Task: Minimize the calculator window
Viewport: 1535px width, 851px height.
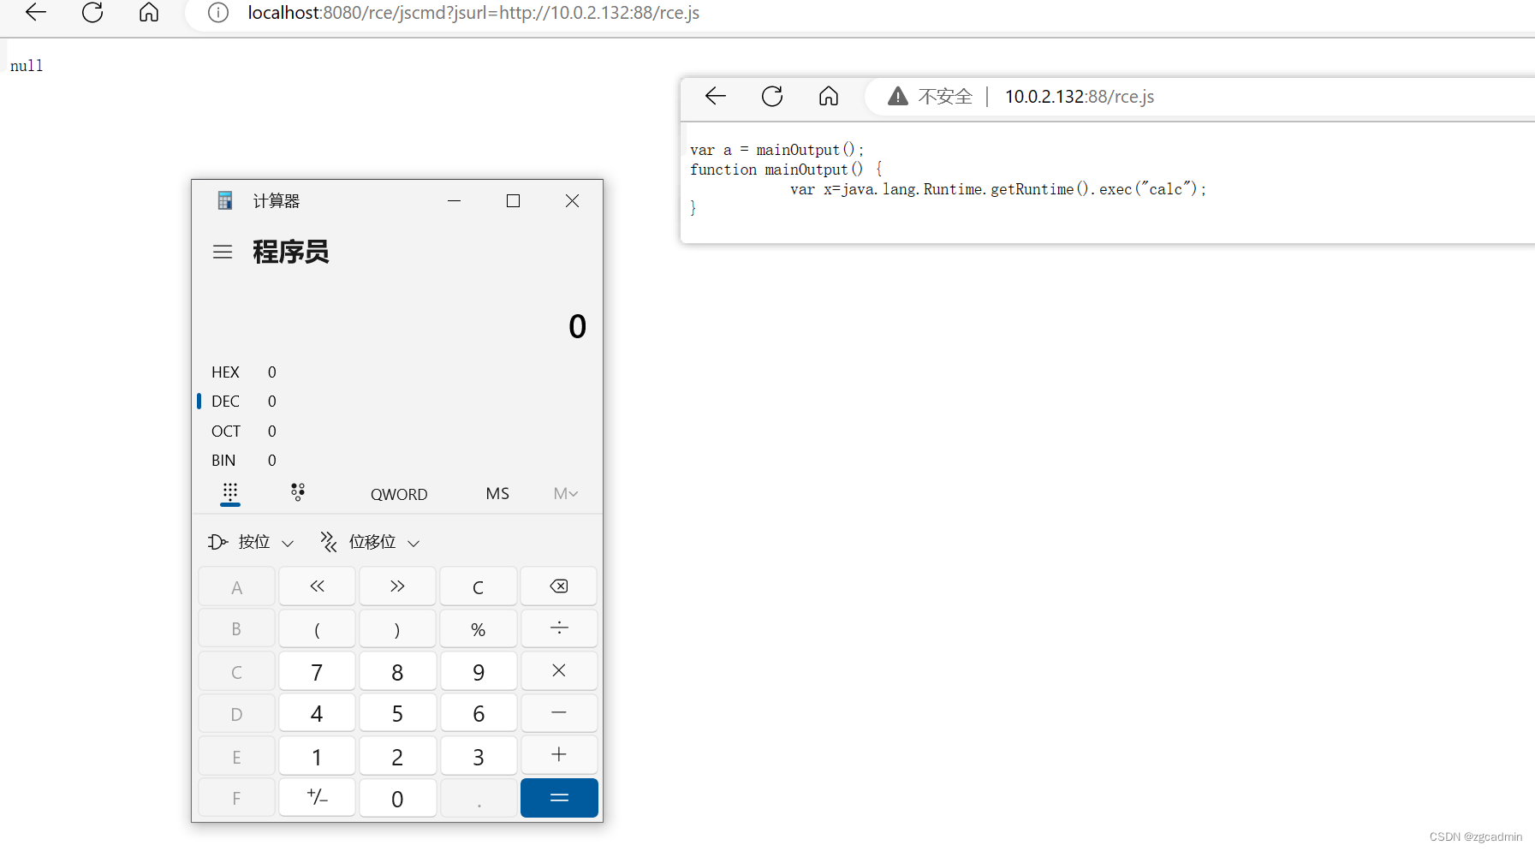Action: [455, 200]
